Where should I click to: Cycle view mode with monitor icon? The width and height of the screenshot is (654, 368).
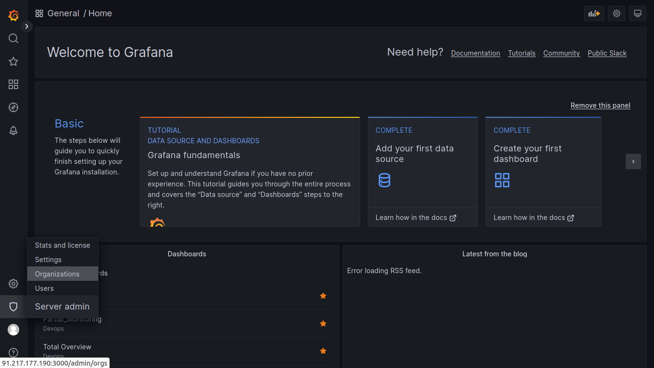(x=637, y=13)
